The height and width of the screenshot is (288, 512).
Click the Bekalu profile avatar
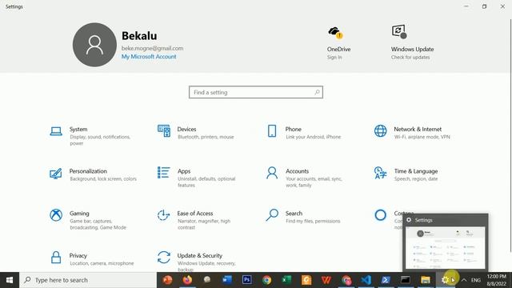(x=94, y=45)
